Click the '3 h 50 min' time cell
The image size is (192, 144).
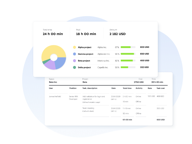click(x=127, y=96)
